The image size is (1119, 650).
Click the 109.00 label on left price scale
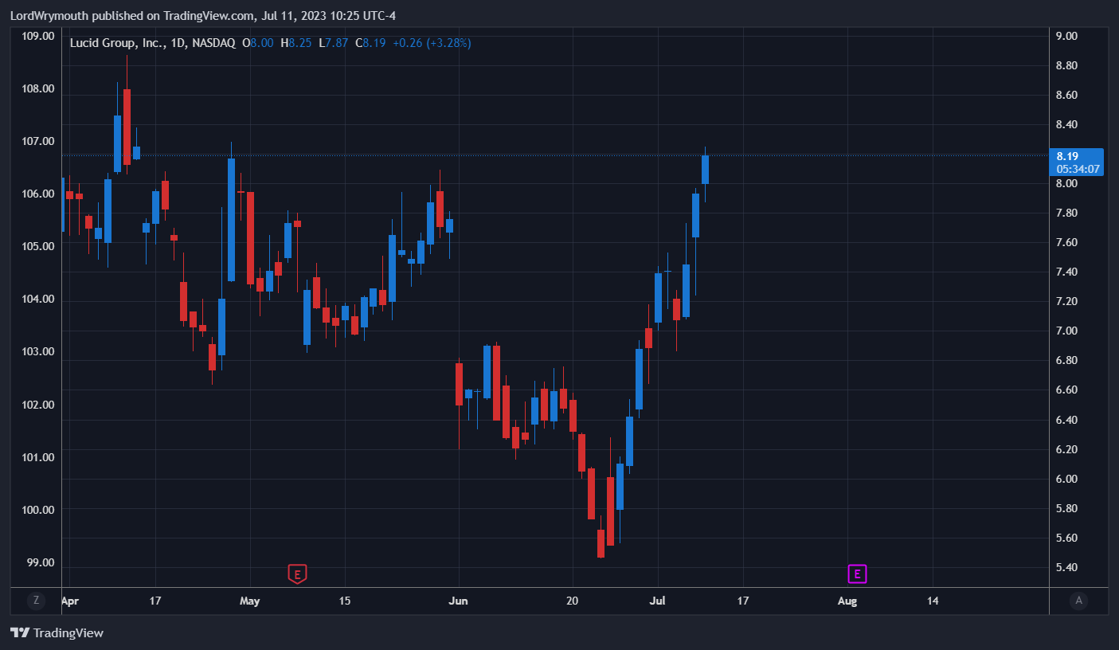[x=38, y=36]
